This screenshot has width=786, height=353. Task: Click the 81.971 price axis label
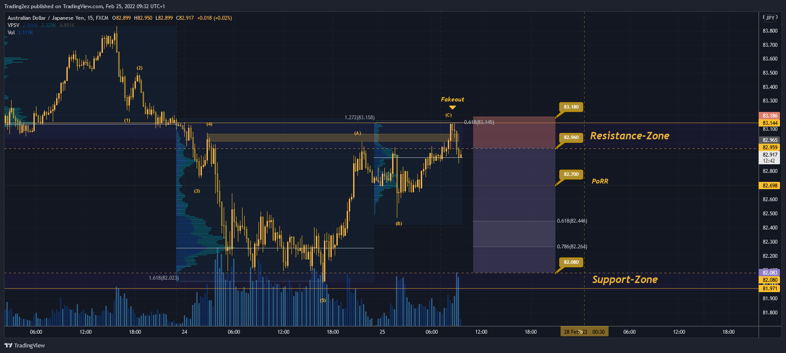(x=770, y=289)
